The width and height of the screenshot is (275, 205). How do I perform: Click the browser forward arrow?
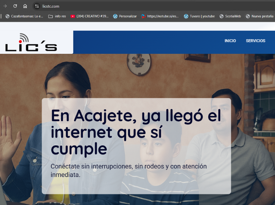(5, 6)
